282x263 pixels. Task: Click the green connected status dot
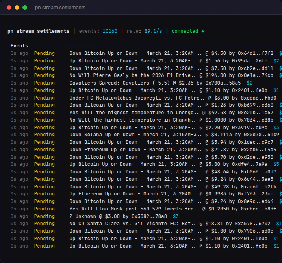point(202,31)
